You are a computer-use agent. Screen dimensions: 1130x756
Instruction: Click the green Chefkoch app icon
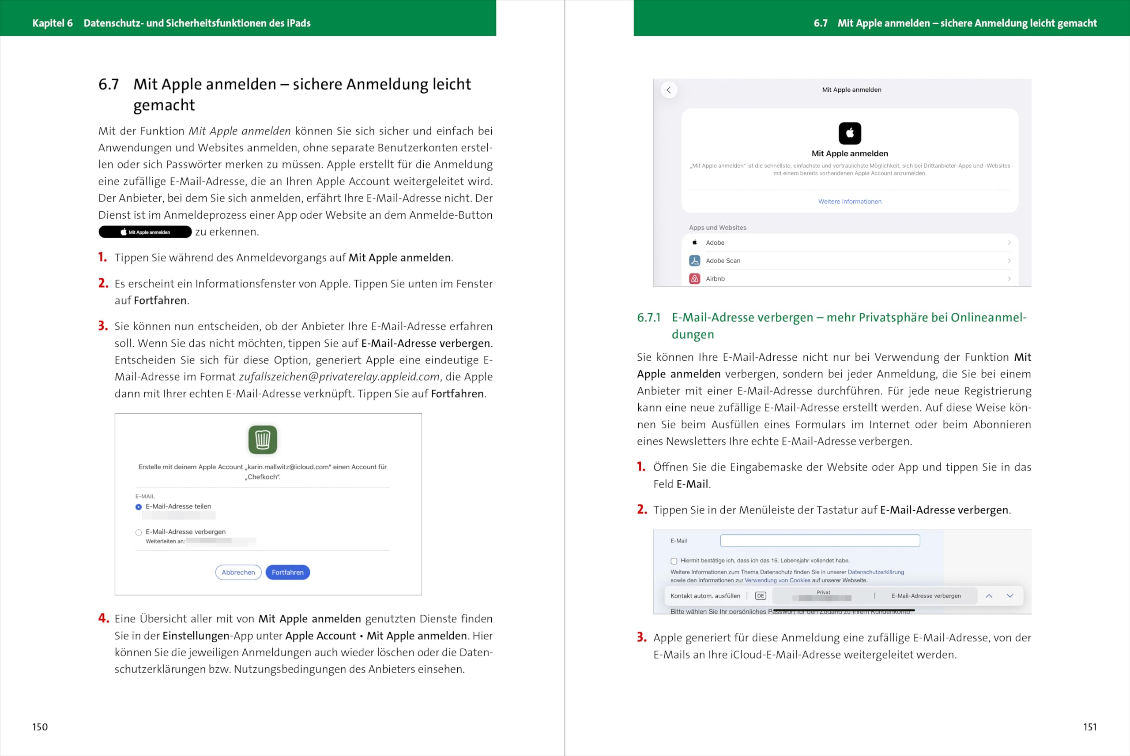[263, 439]
